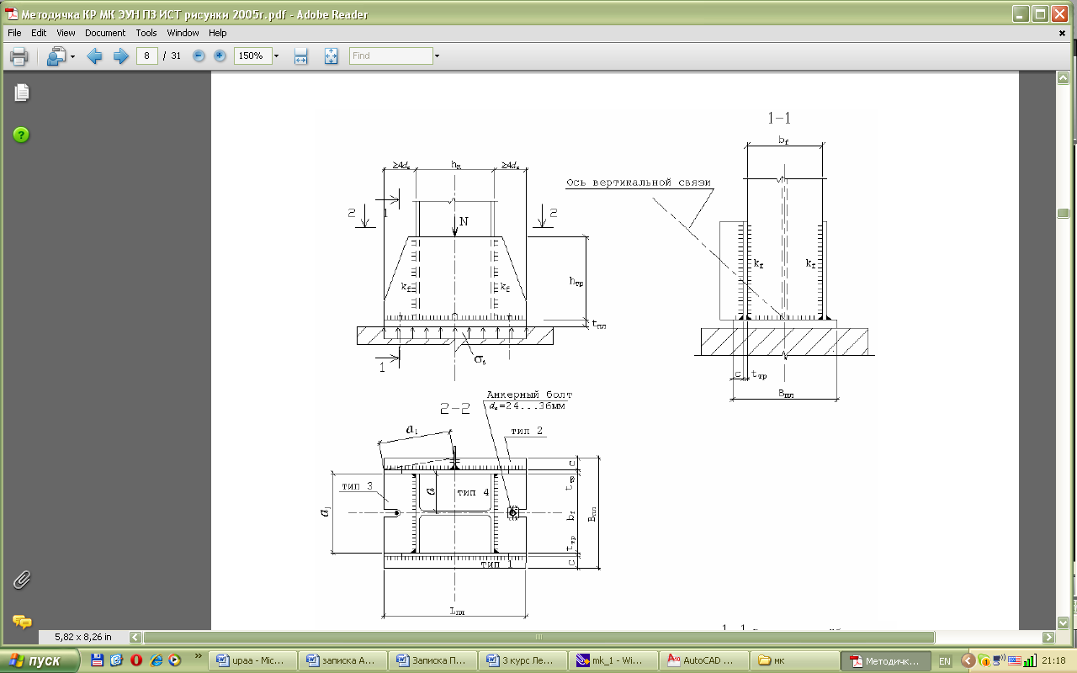Image resolution: width=1077 pixels, height=673 pixels.
Task: Open the Comments panel icon
Action: pos(21,622)
